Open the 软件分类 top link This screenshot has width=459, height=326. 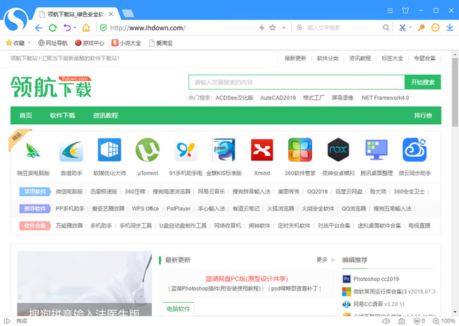328,59
